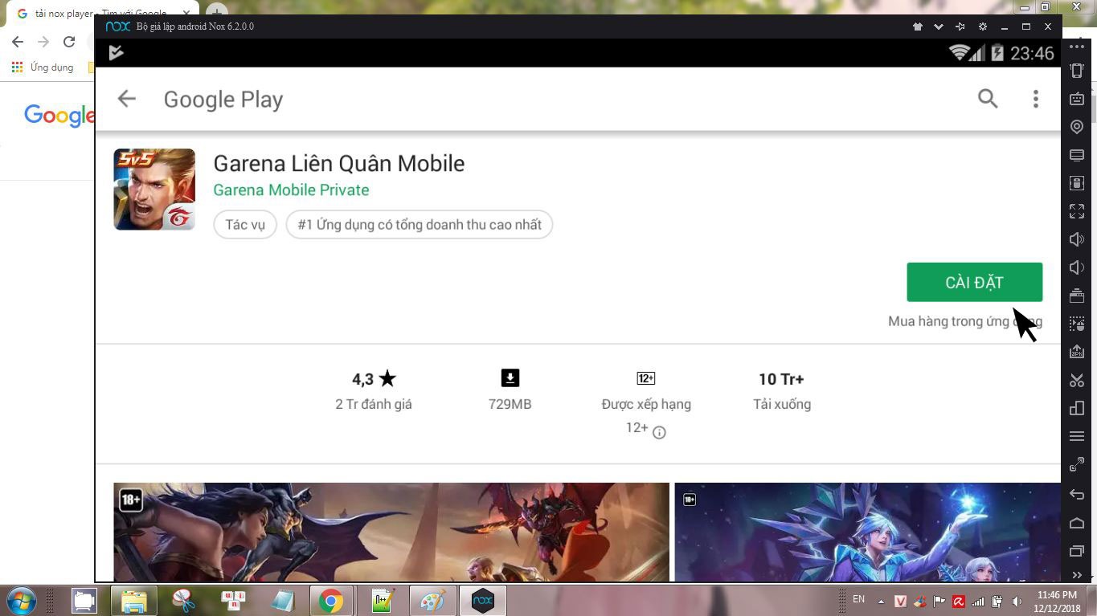Open Nox virtual location pin icon
The image size is (1097, 616).
(1077, 127)
